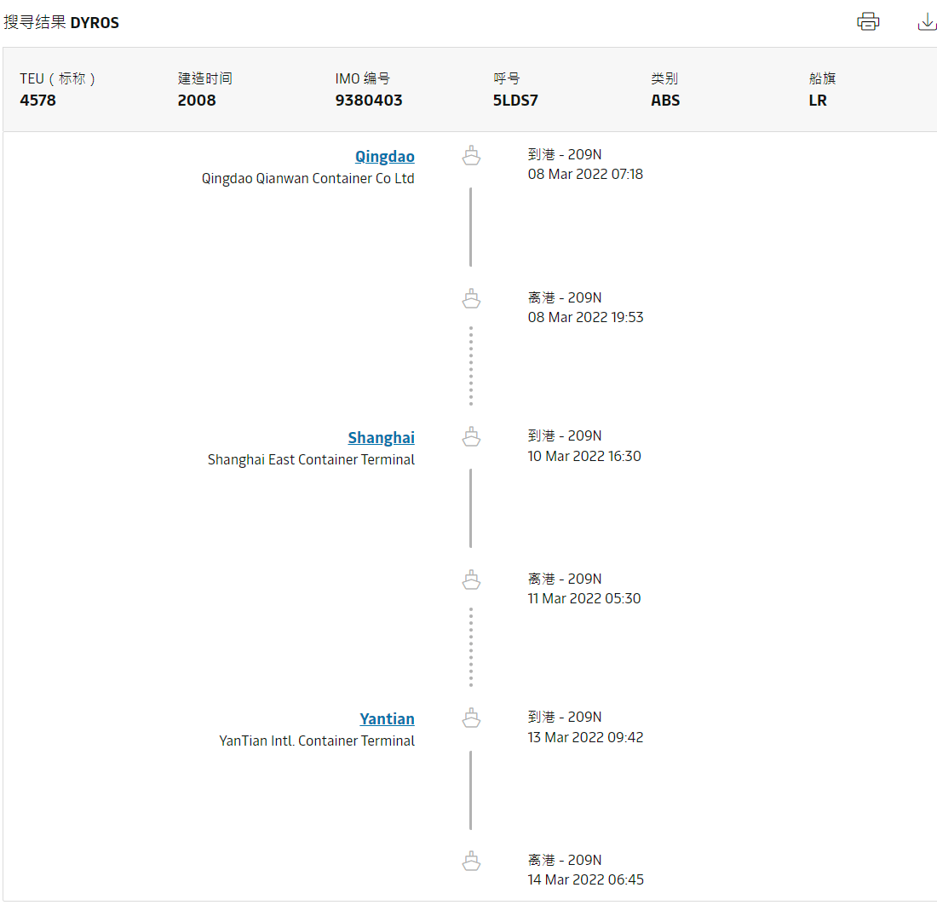This screenshot has height=905, width=937.
Task: Click ship icon beside Yantian arrival
Action: pyautogui.click(x=471, y=718)
